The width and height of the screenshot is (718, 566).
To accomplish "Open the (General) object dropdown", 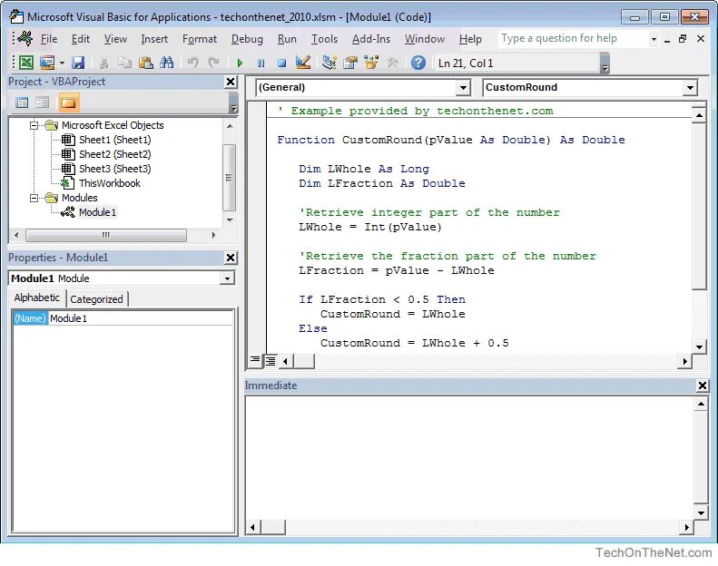I will [463, 87].
